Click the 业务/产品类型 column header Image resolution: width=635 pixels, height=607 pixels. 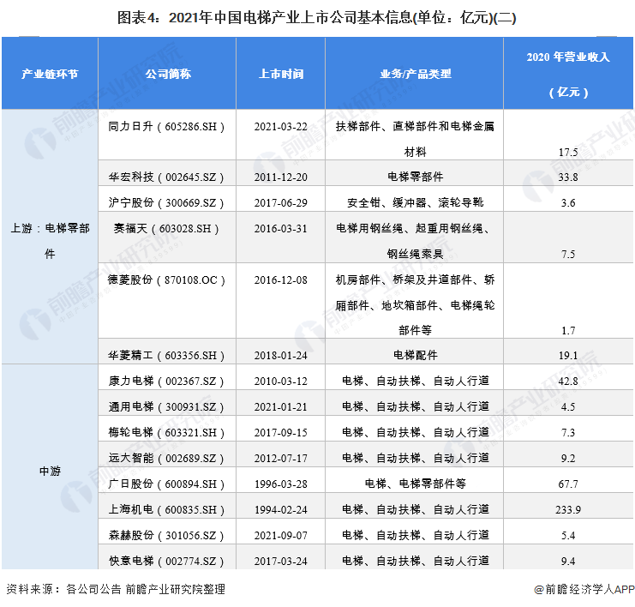coord(416,74)
